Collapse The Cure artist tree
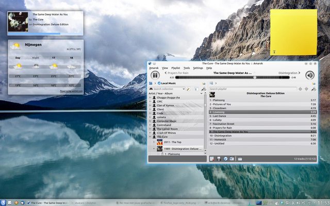The width and height of the screenshot is (330, 206). click(150, 137)
